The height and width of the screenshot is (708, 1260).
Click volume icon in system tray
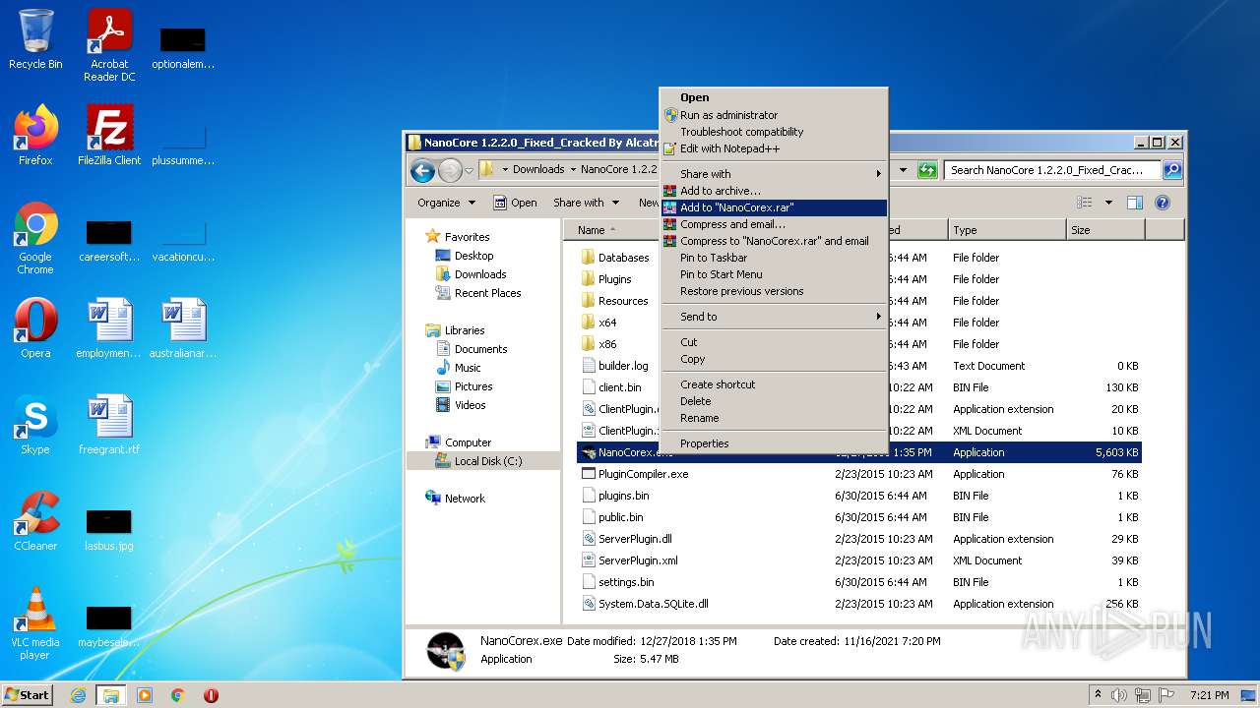(x=1120, y=695)
